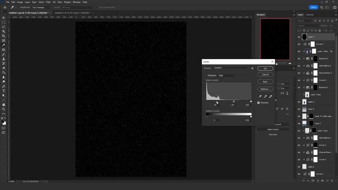Select the Frame tool
Viewport: 338px width, 190px height.
4,41
